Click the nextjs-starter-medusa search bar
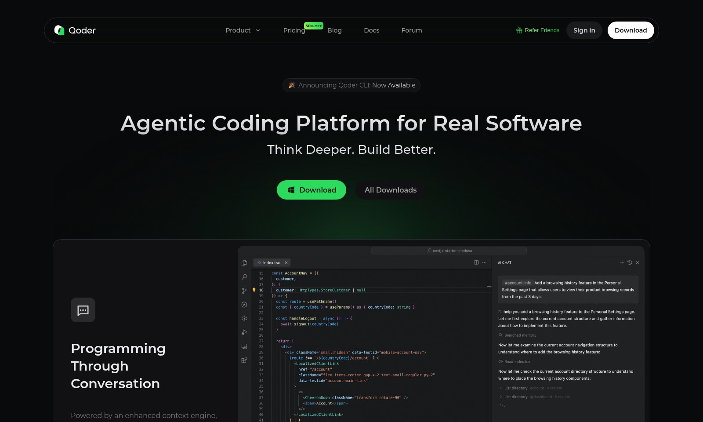Image resolution: width=703 pixels, height=422 pixels. coord(449,251)
